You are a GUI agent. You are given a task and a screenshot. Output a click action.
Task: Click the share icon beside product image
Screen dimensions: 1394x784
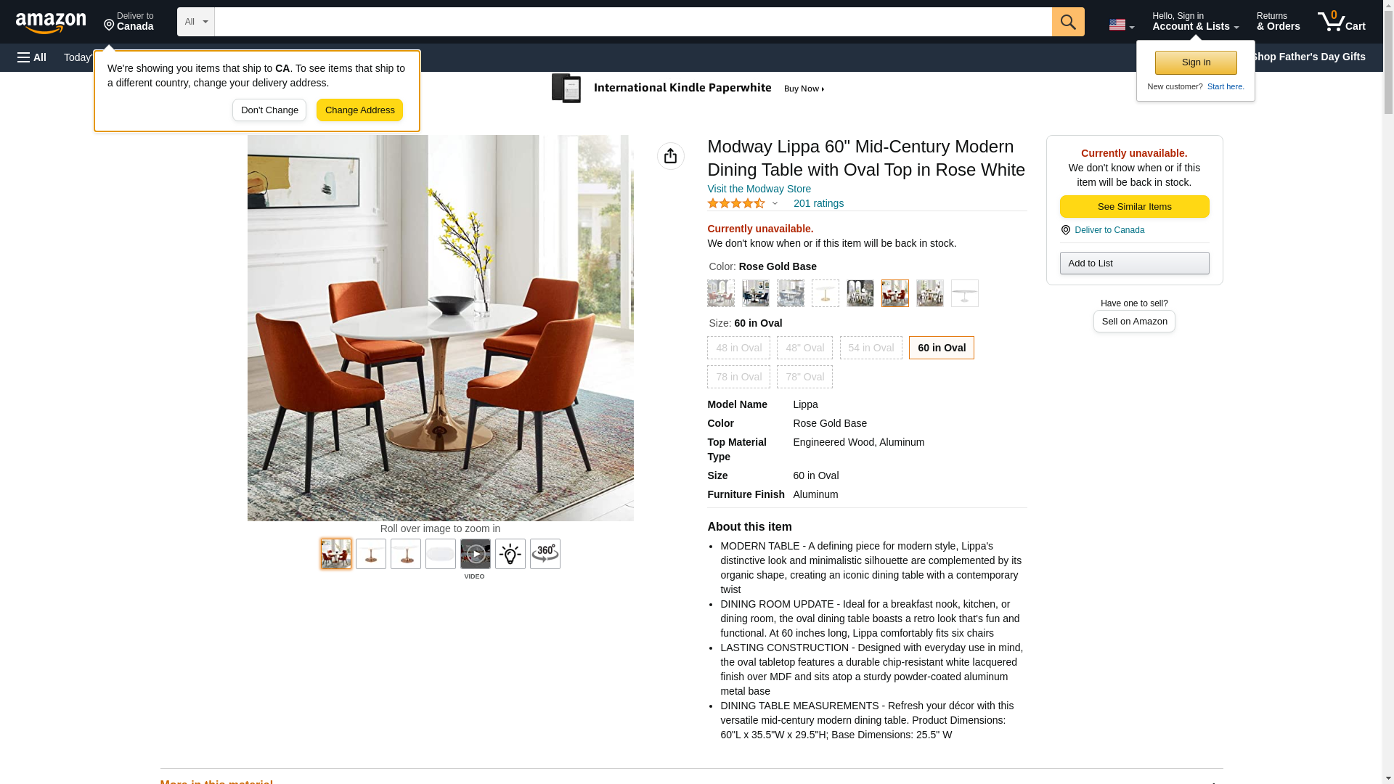tap(670, 156)
